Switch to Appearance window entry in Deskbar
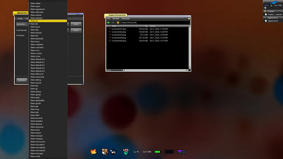This screenshot has height=159, width=283. (273, 21)
